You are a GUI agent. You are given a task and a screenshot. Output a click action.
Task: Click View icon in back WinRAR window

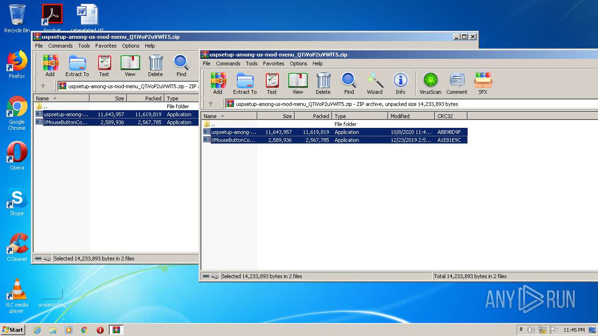(130, 66)
